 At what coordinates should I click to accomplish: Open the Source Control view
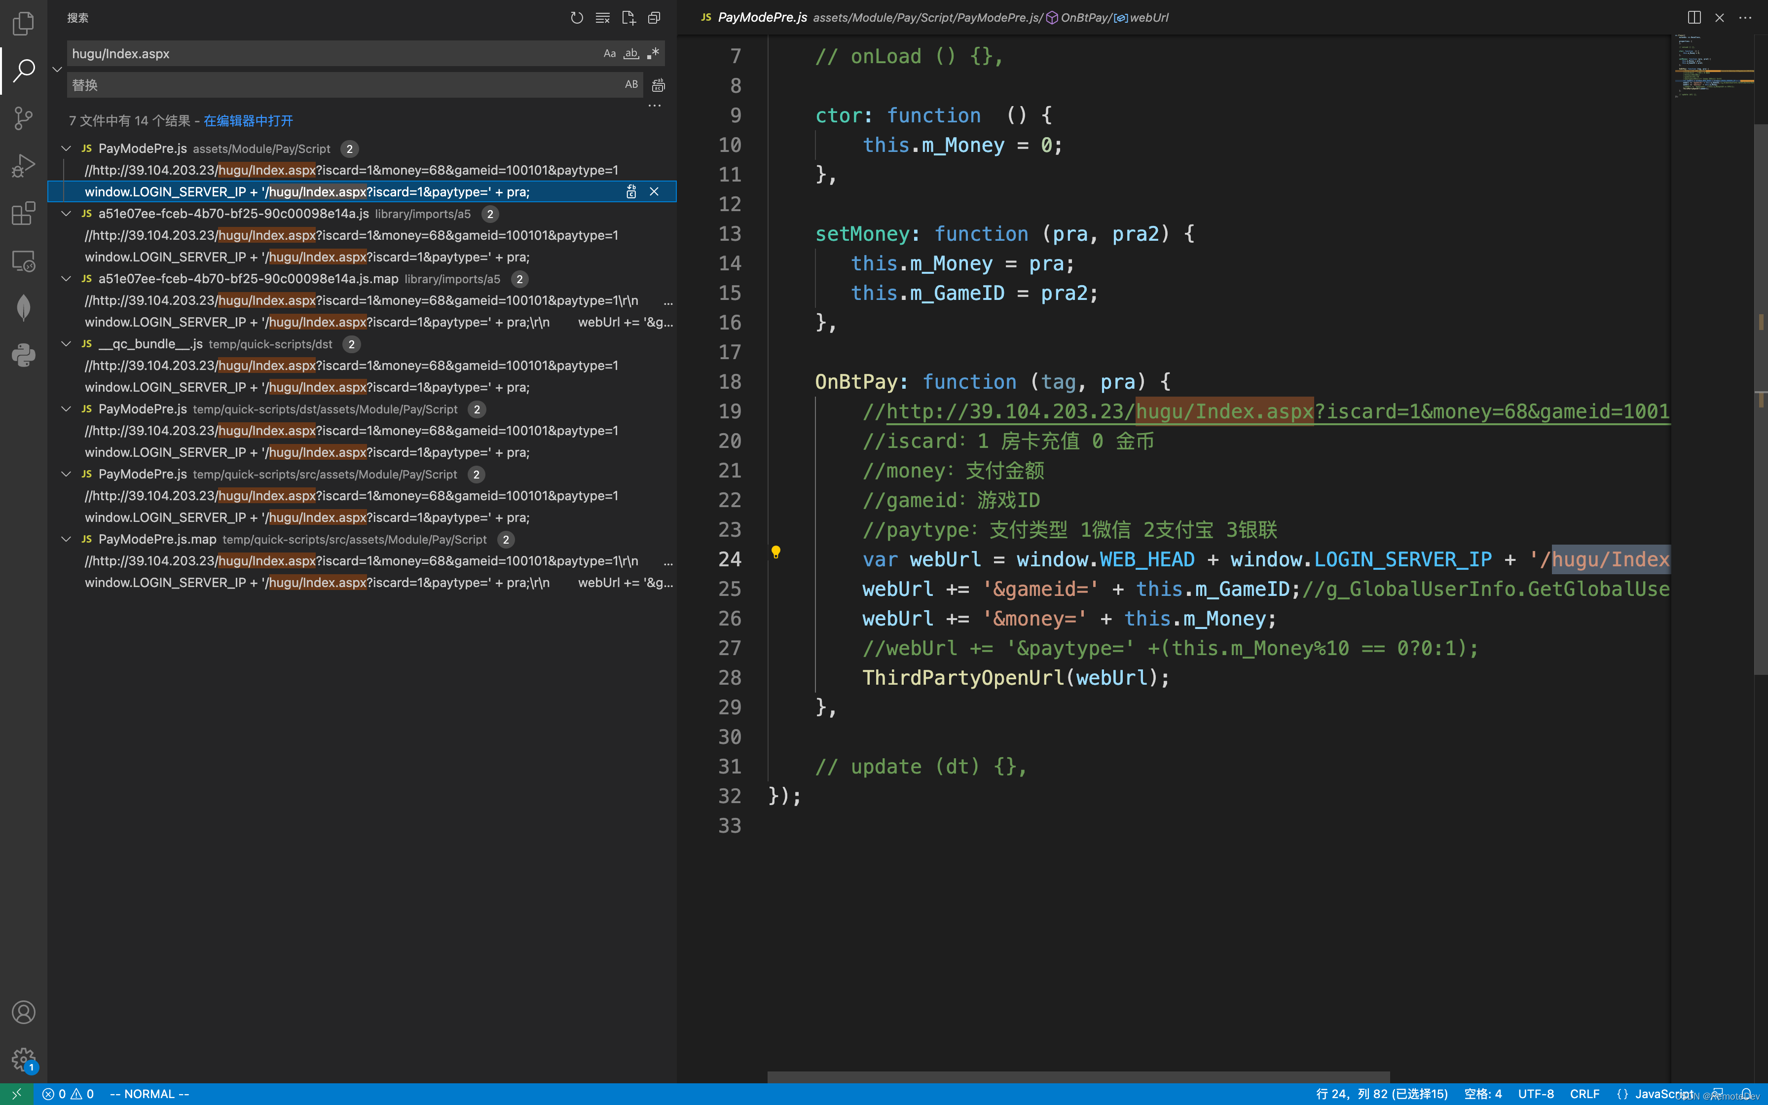(x=23, y=118)
